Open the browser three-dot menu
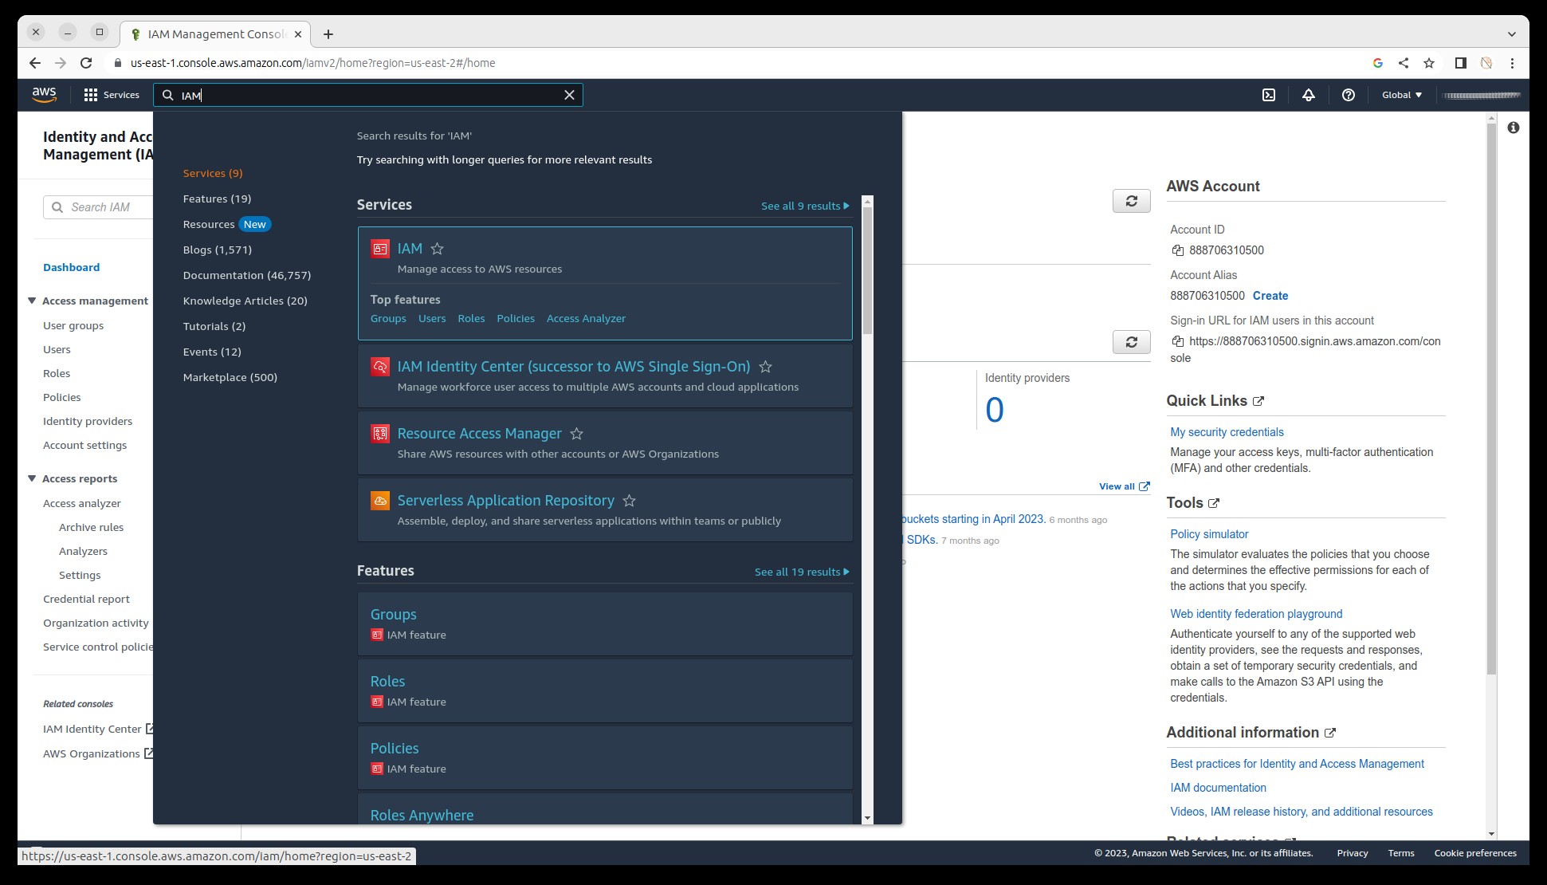The image size is (1547, 885). (1512, 63)
